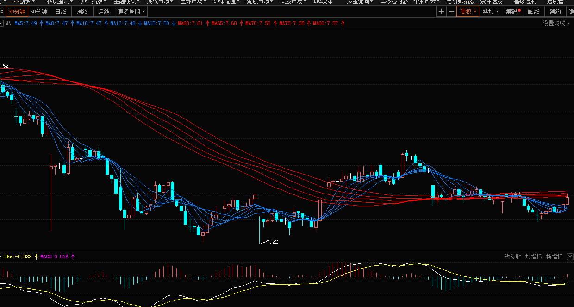Viewport: 574px width, 307px height.
Task: Click the MA10:7.47 moving average label
Action: [89, 23]
